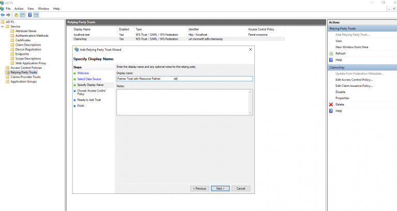Screen dimensions: 397x211
Task: Select Claim Descriptions in the tree
Action: coord(28,44)
